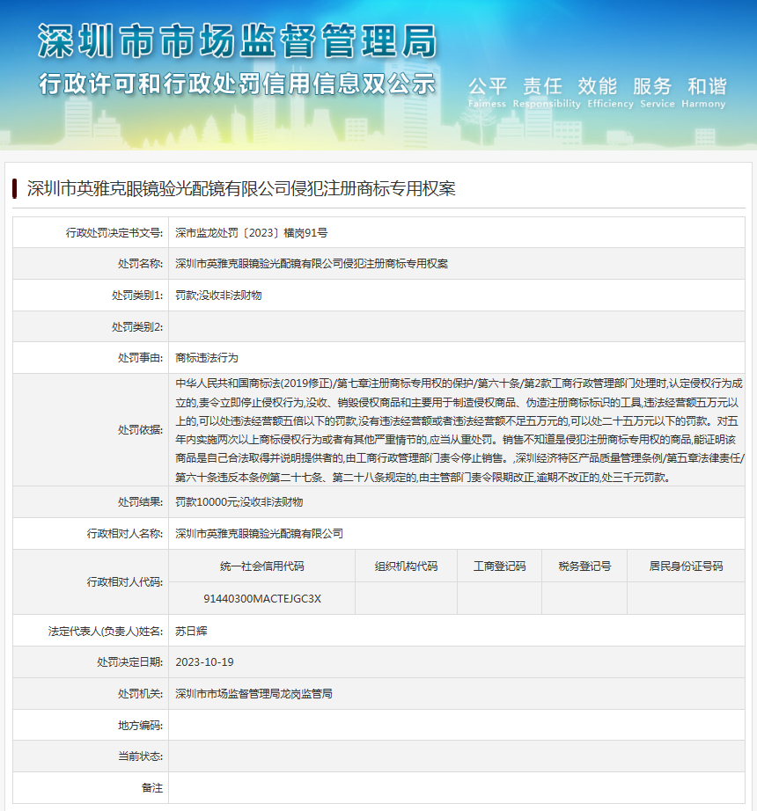Click the large case title heading above the table
Viewport: 757px width, 811px height.
pyautogui.click(x=241, y=189)
